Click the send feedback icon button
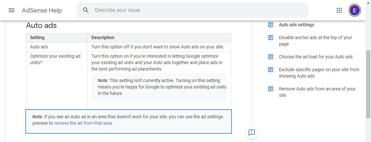Image resolution: width=371 pixels, height=142 pixels. [x=252, y=132]
